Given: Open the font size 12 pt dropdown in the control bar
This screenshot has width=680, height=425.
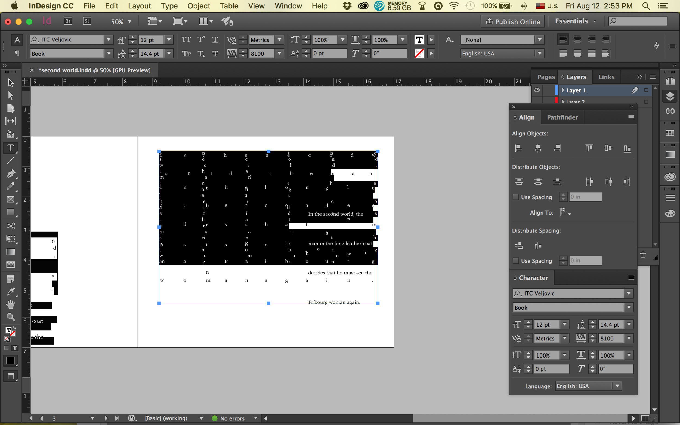Looking at the screenshot, I should [169, 39].
